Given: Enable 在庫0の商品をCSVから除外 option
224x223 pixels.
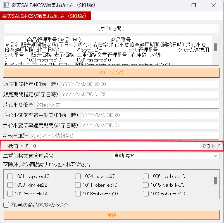Looking at the screenshot, I should pyautogui.click(x=6, y=204).
